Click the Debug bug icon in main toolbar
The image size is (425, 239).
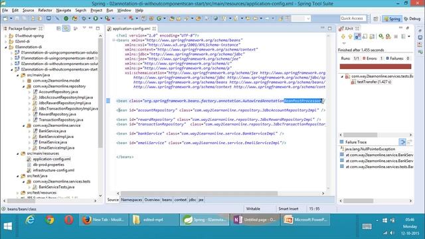click(x=84, y=19)
